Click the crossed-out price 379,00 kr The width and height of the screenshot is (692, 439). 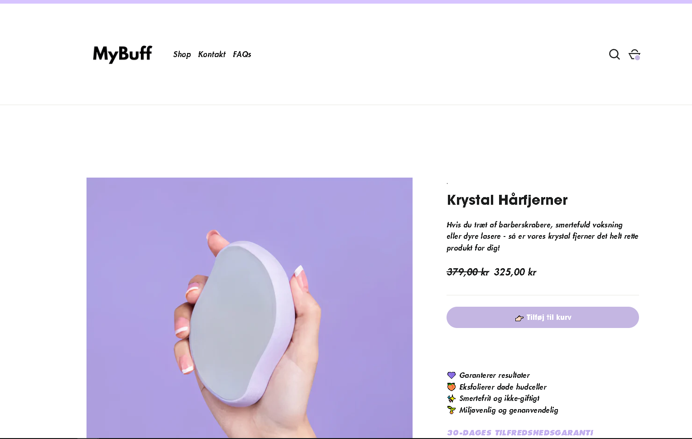[468, 272]
